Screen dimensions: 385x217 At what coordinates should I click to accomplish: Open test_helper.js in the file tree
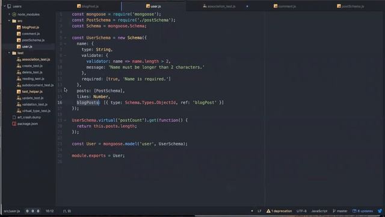click(x=32, y=92)
